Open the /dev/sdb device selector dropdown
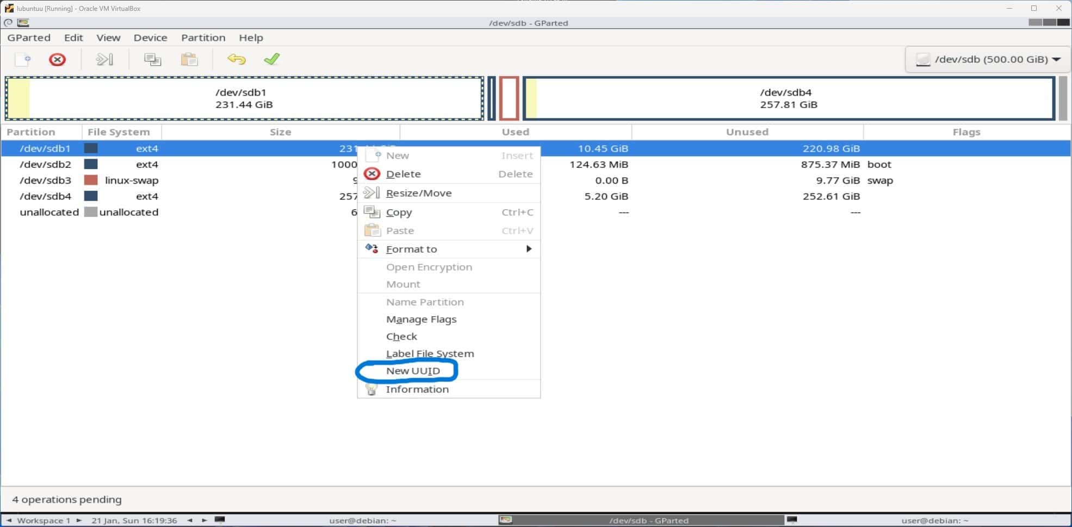Image resolution: width=1072 pixels, height=527 pixels. pyautogui.click(x=987, y=59)
